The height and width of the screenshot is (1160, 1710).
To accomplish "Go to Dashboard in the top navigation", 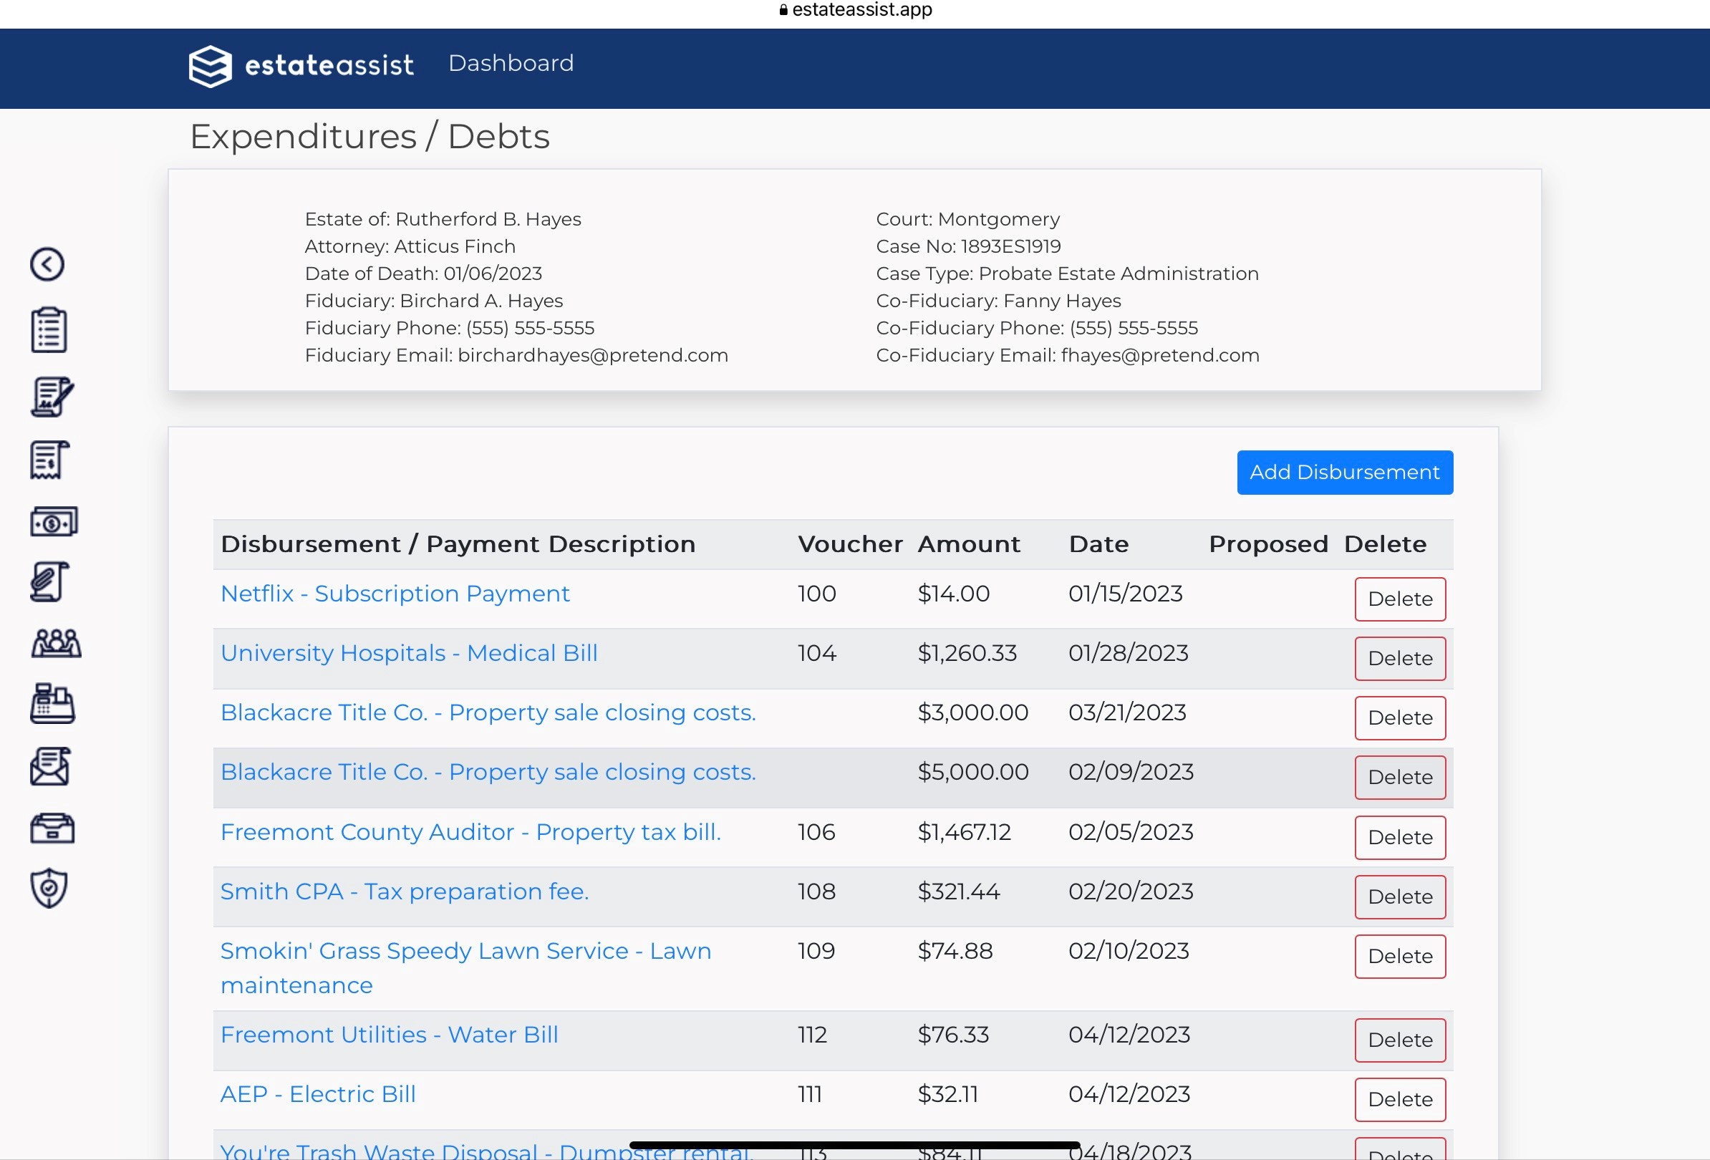I will point(511,63).
